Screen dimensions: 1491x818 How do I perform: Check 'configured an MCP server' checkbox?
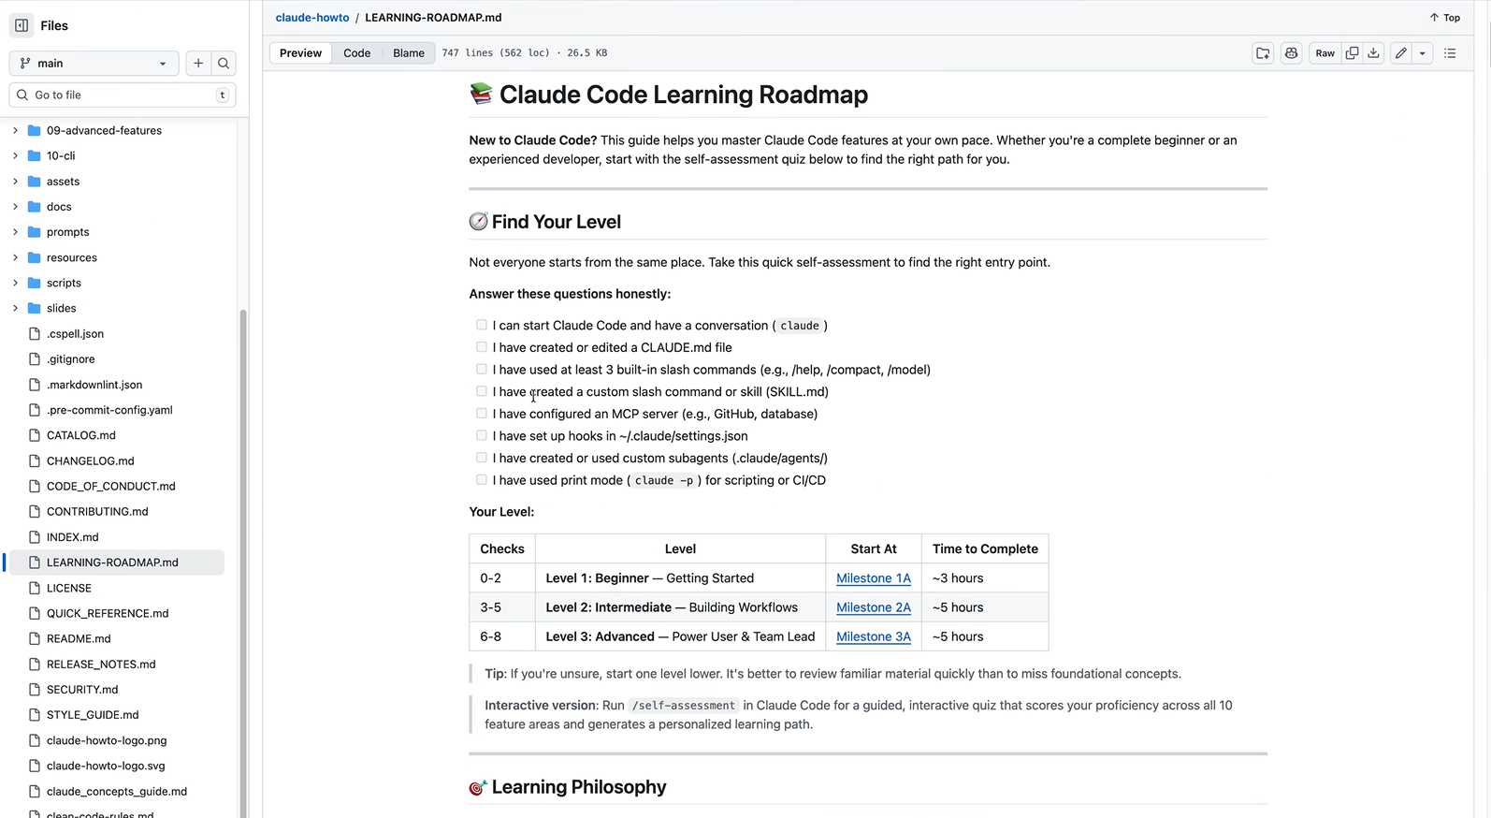coord(481,413)
